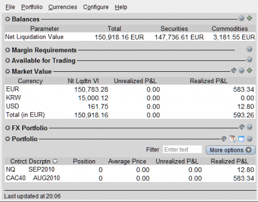Click the green plus icon beside Balances
258x202 pixels.
coord(250,18)
